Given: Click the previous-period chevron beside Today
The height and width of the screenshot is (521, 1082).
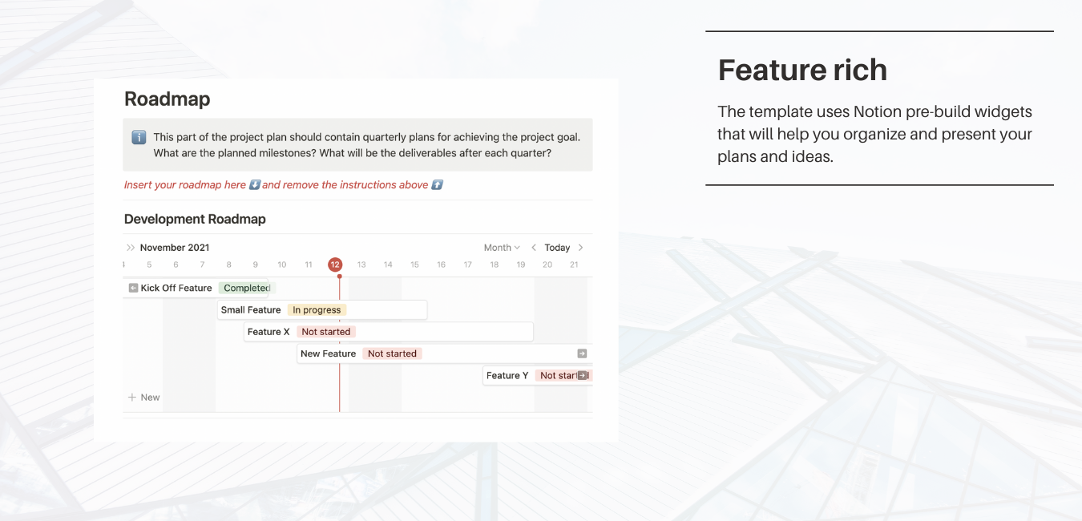Looking at the screenshot, I should (x=534, y=247).
